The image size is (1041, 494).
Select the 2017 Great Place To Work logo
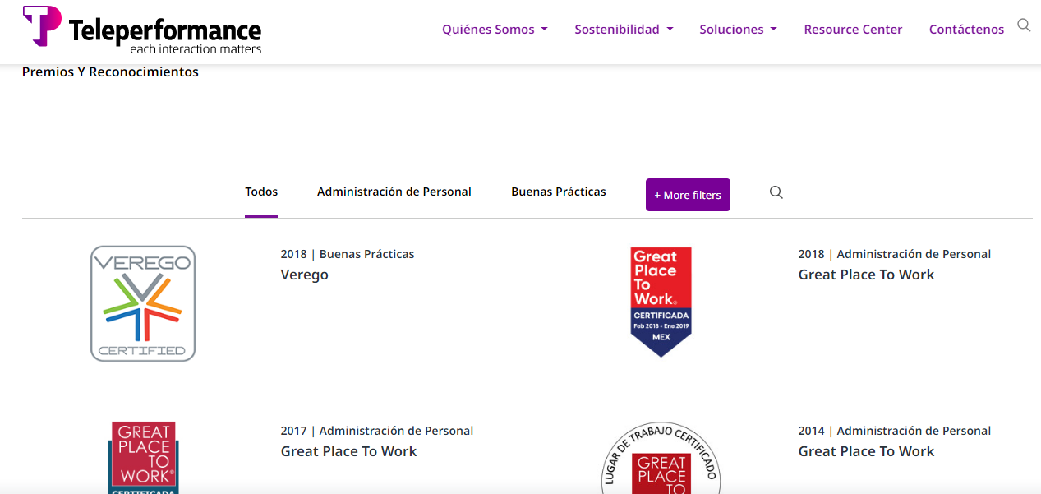[x=143, y=457]
